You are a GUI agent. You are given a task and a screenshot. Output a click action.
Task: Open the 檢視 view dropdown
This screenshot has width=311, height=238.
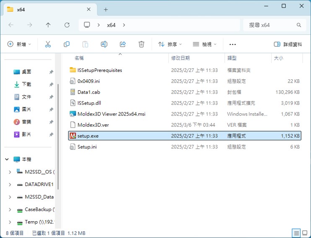(205, 44)
